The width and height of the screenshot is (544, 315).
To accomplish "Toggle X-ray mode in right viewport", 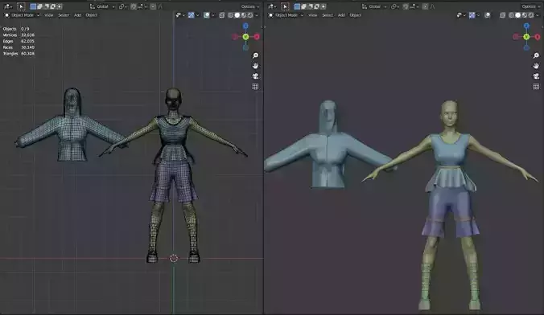I will pos(502,15).
